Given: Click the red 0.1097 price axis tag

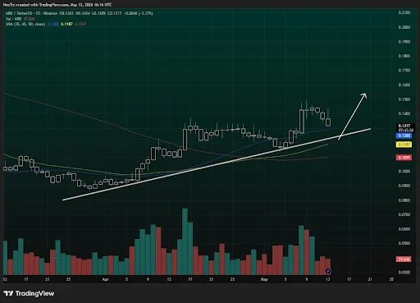Looking at the screenshot, I should (x=404, y=158).
